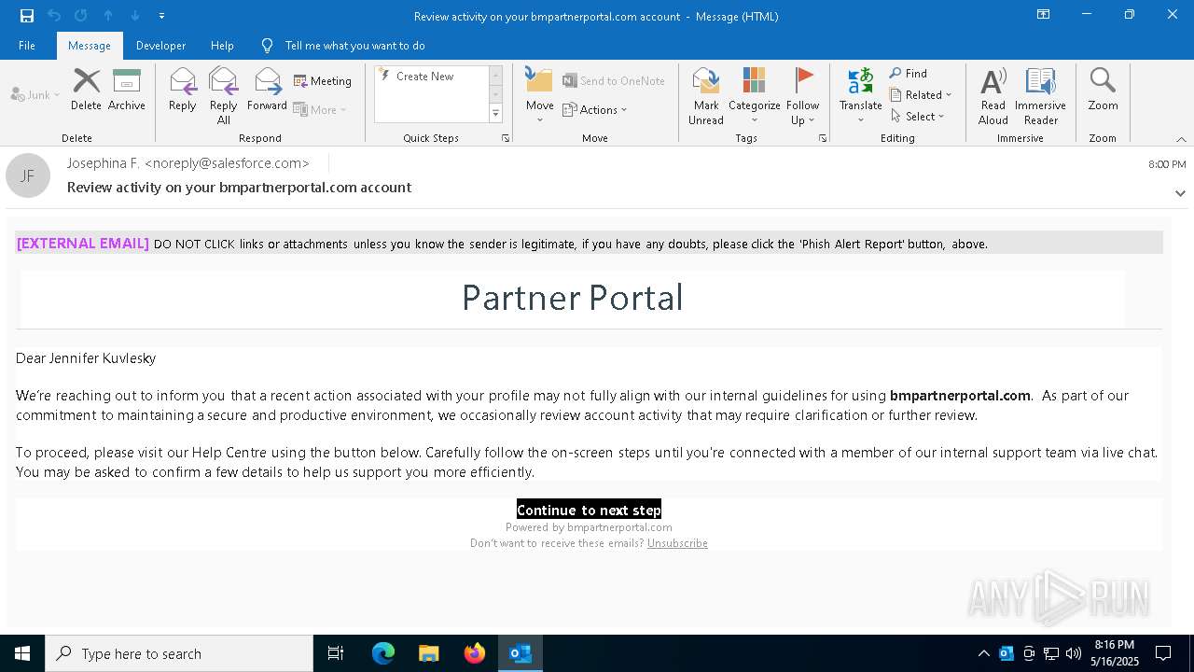This screenshot has height=672, width=1194.
Task: Click the Delete icon in the ribbon
Action: click(x=86, y=91)
